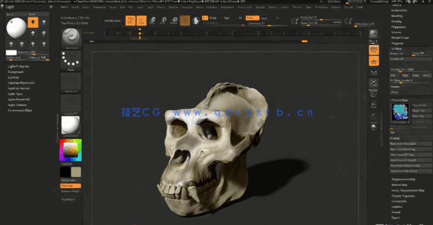
Task: Toggle the Mrgb mode
Action: 213,18
